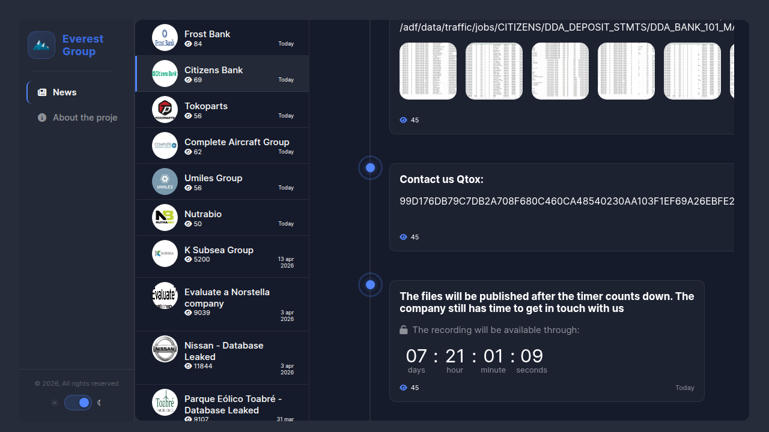The image size is (769, 432).
Task: Click the Tokoparts logo in list
Action: tap(165, 110)
